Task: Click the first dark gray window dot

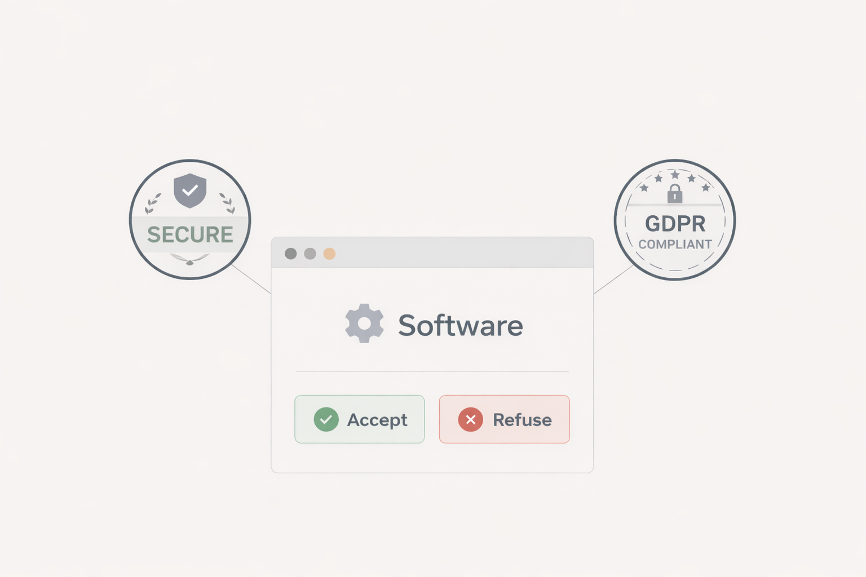Action: click(291, 254)
